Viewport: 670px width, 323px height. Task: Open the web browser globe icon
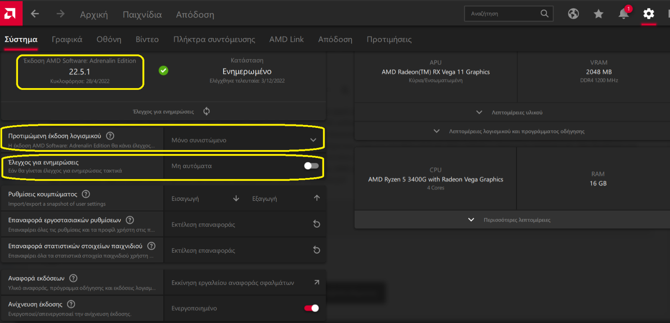573,14
